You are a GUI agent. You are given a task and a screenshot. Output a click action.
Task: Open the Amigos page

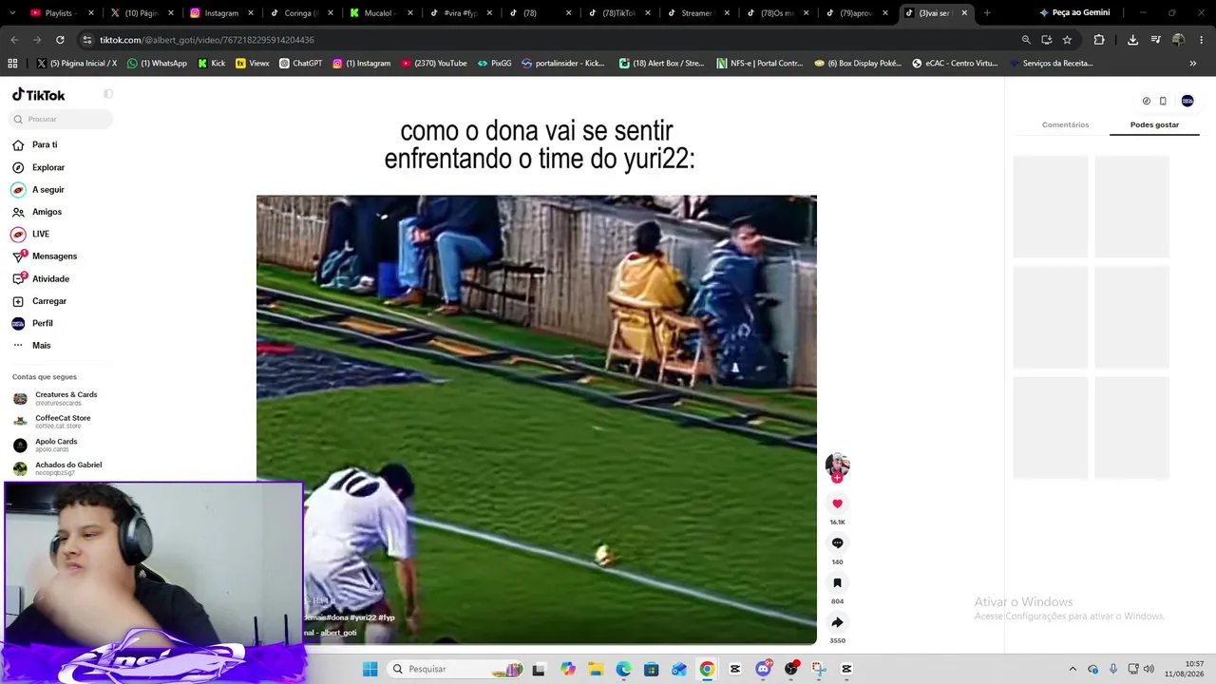47,212
